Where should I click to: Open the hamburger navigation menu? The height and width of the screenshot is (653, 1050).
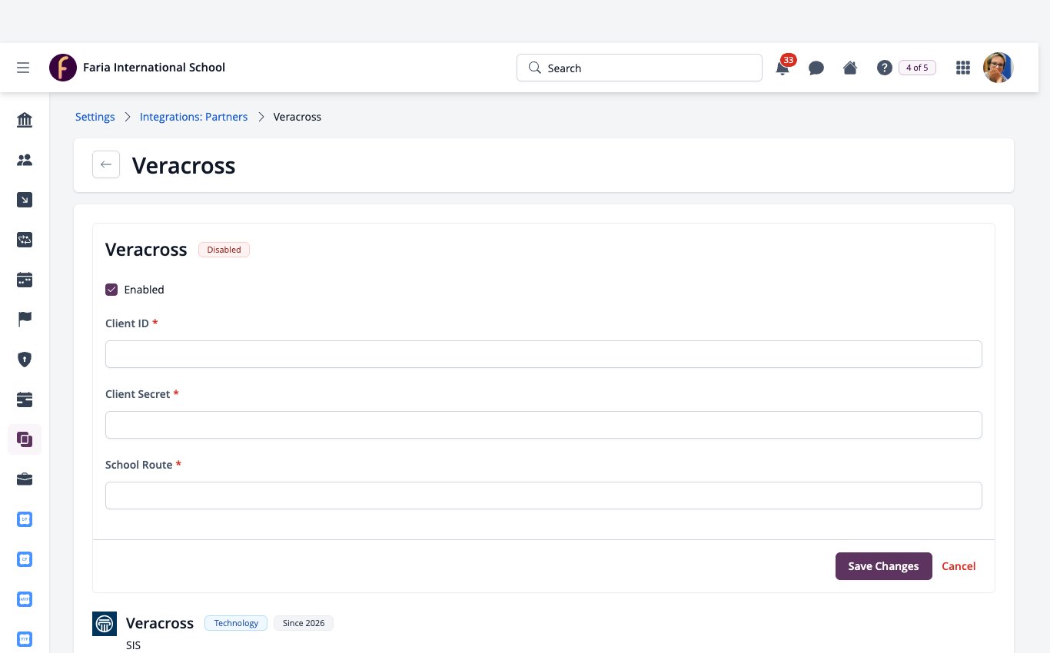(23, 68)
